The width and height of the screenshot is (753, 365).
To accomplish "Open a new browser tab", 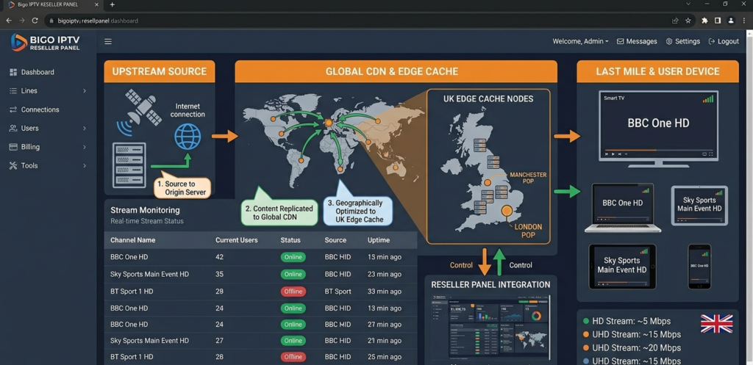I will pos(112,4).
